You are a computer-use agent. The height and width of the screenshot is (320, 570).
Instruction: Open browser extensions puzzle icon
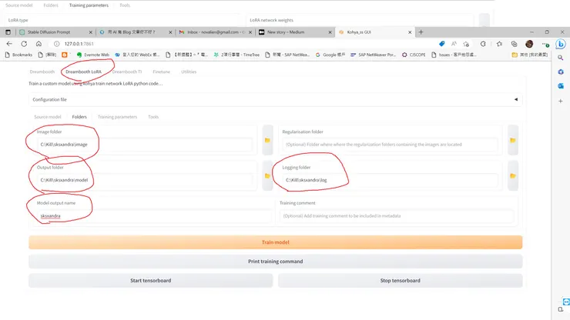[483, 44]
